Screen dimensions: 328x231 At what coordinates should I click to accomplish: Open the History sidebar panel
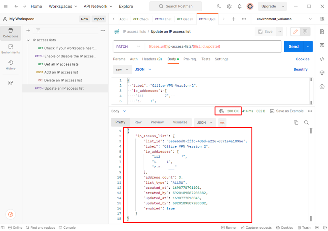11,65
